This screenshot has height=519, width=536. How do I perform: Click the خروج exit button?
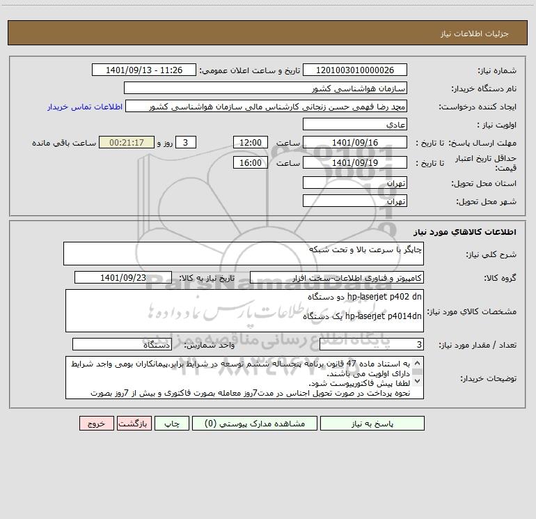[x=96, y=423]
